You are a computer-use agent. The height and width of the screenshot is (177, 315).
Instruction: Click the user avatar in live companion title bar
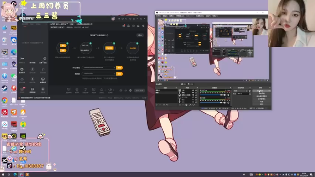113,18
